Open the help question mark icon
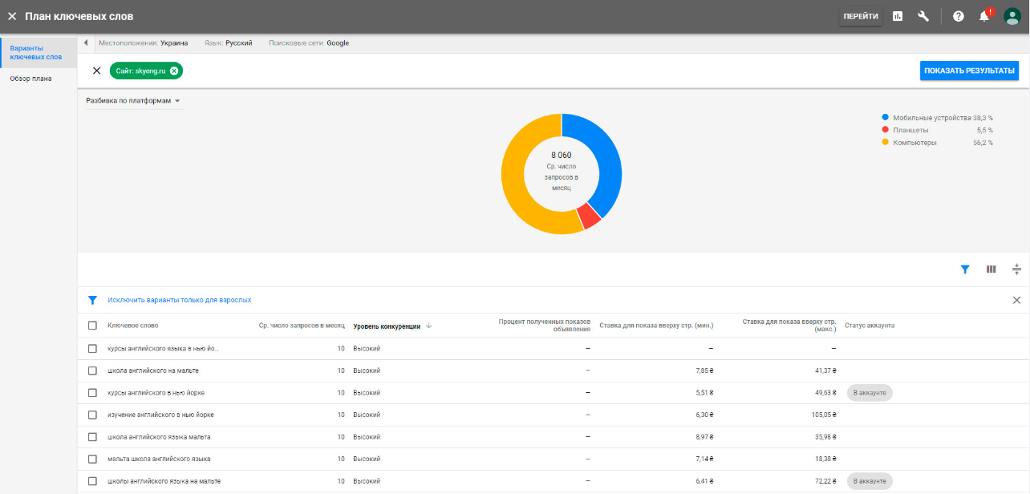Viewport: 1030px width, 494px height. point(959,16)
